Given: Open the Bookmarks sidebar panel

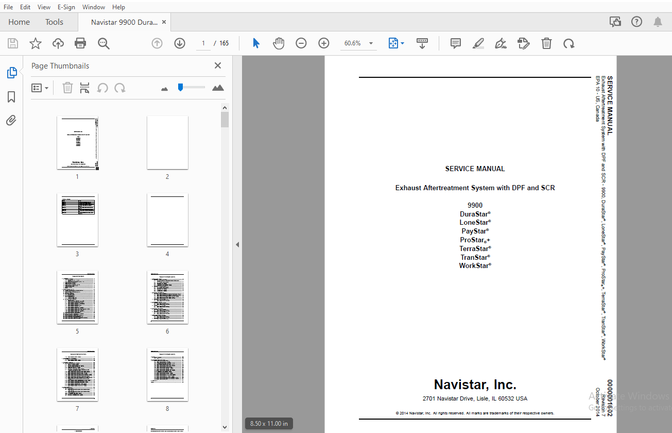Looking at the screenshot, I should (11, 97).
